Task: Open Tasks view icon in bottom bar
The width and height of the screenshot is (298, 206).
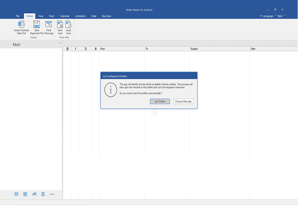Action: point(43,194)
